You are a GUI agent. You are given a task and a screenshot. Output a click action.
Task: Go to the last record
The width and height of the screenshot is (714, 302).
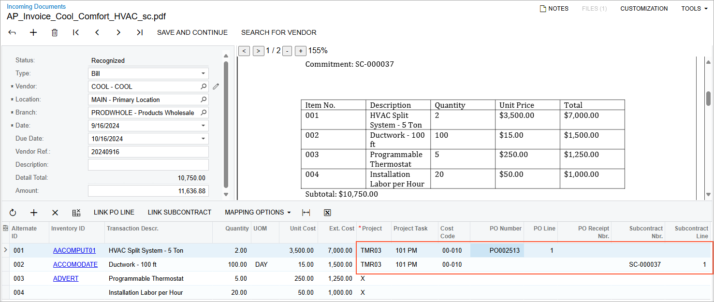(x=140, y=32)
